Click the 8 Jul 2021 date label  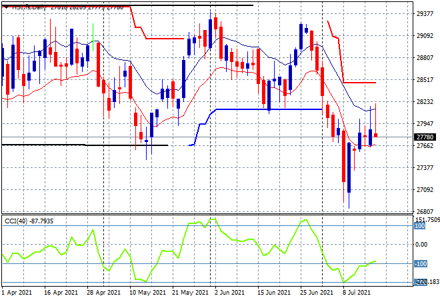pos(357,293)
